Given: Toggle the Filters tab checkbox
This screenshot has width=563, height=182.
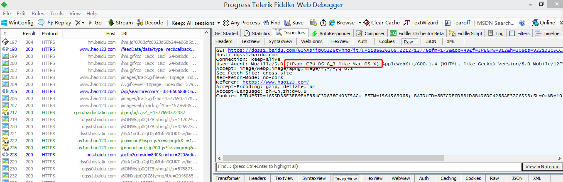Looking at the screenshot, I should pyautogui.click(x=512, y=34).
